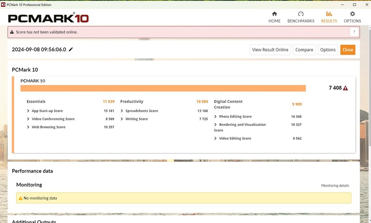Click the Productivity heading

pos(132,101)
